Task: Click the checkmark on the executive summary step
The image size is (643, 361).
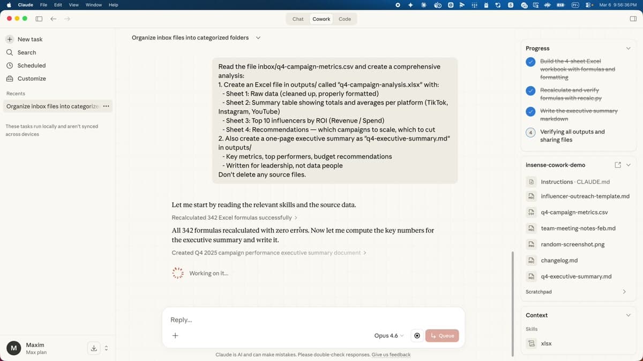Action: coord(530,112)
